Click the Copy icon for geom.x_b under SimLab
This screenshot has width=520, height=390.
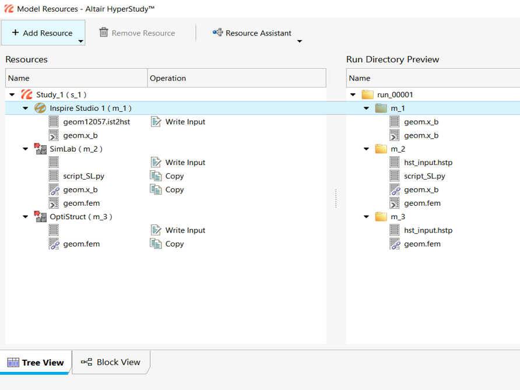(156, 189)
